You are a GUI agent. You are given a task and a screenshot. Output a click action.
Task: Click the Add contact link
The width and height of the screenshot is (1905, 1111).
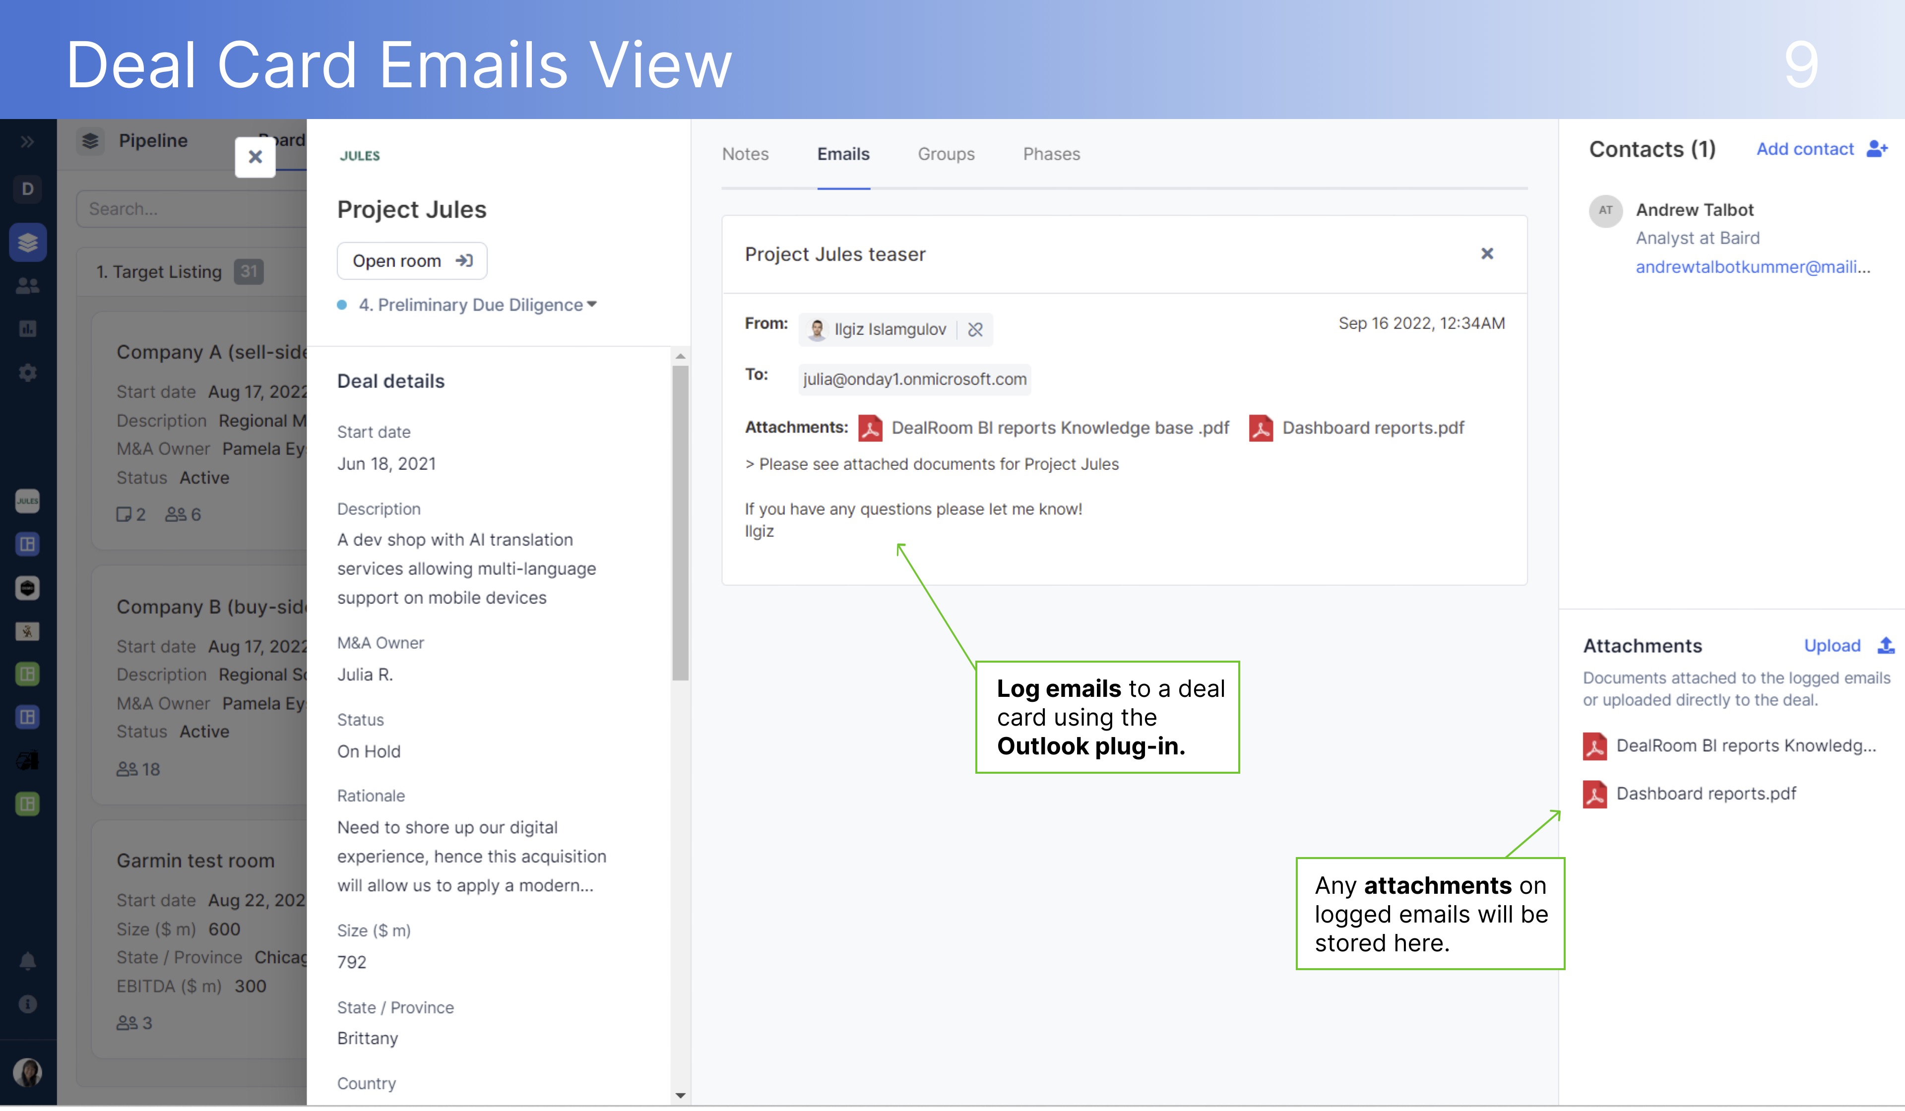click(1805, 149)
